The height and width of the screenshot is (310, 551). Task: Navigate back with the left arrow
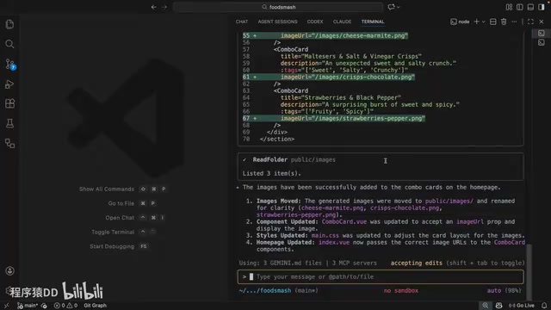154,7
